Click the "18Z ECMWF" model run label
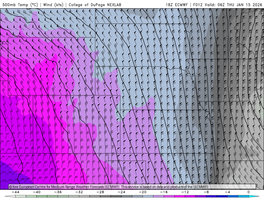Screen dimensions: 264x198 [x=177, y=5]
